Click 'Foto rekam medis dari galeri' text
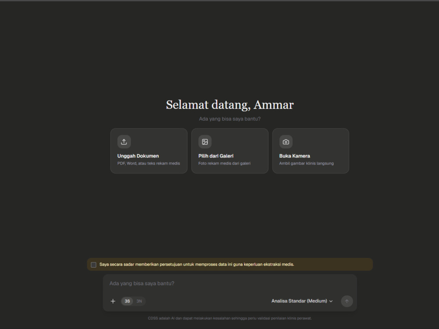 click(x=224, y=163)
